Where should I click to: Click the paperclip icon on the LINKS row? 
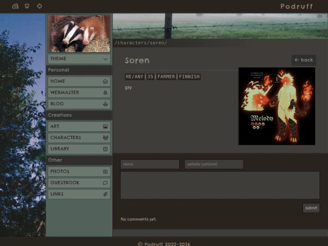[x=105, y=194]
